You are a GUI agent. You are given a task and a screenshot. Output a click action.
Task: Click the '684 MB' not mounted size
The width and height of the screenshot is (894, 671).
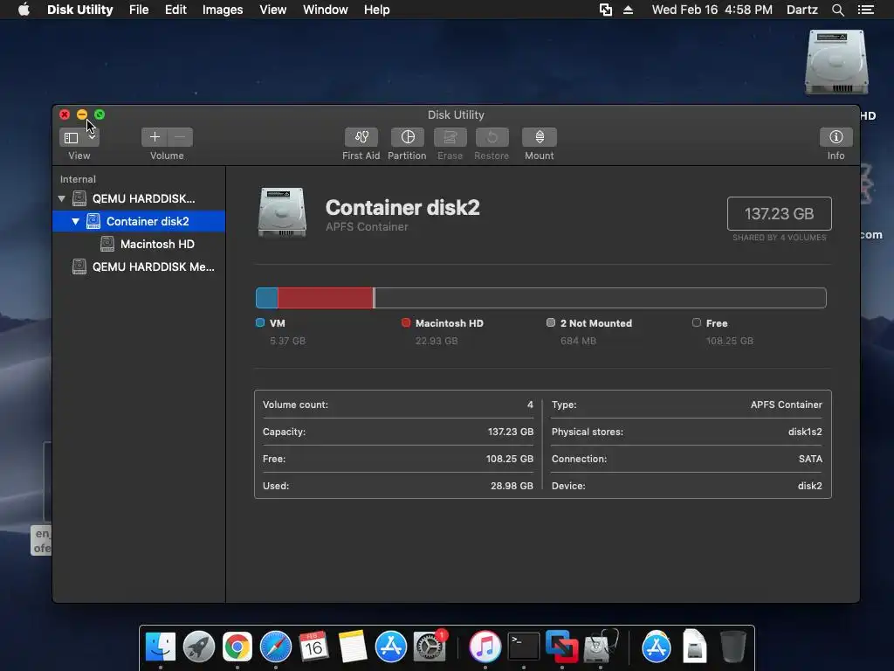click(x=578, y=341)
